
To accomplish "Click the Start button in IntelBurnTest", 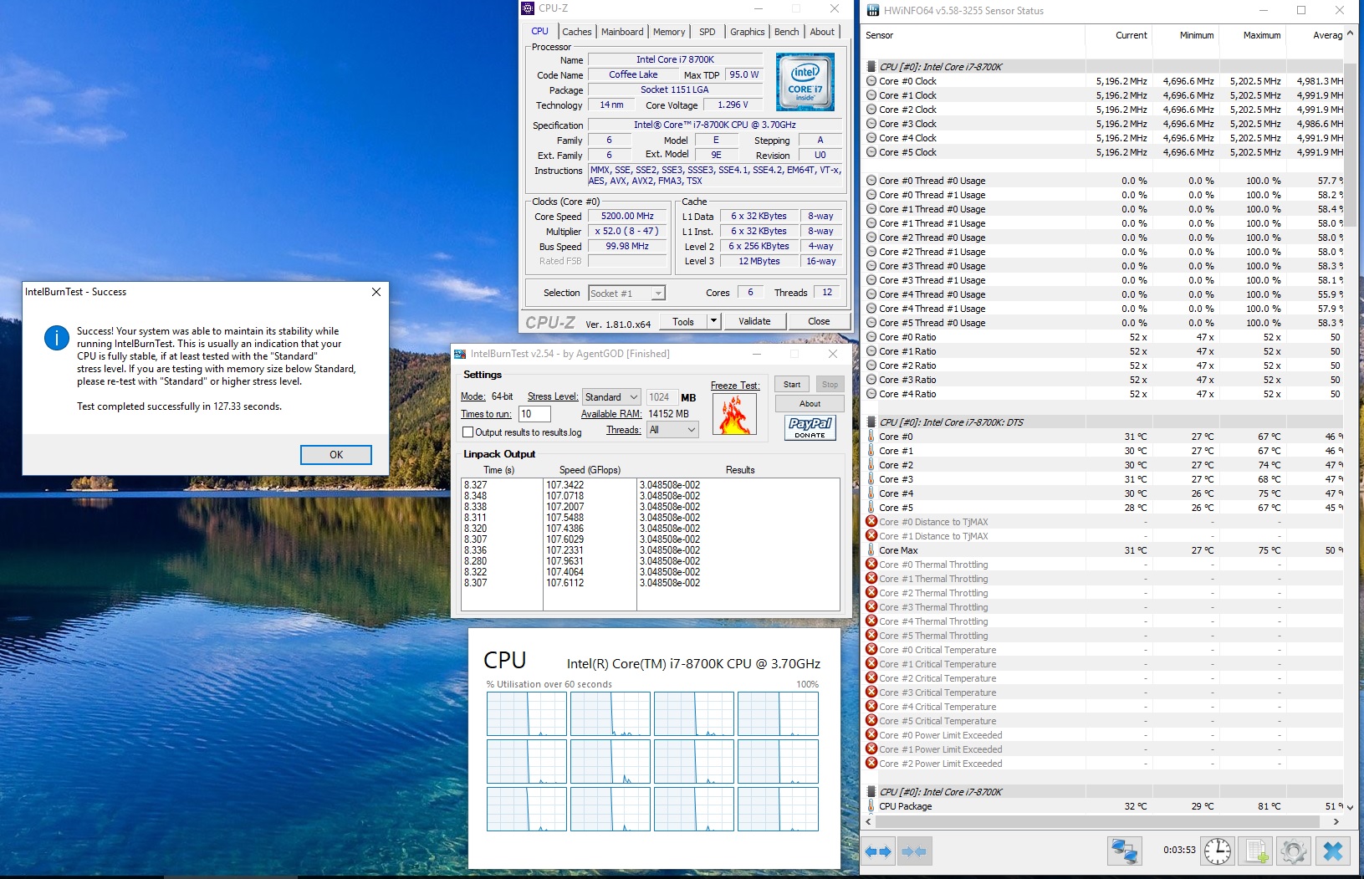I will click(792, 385).
